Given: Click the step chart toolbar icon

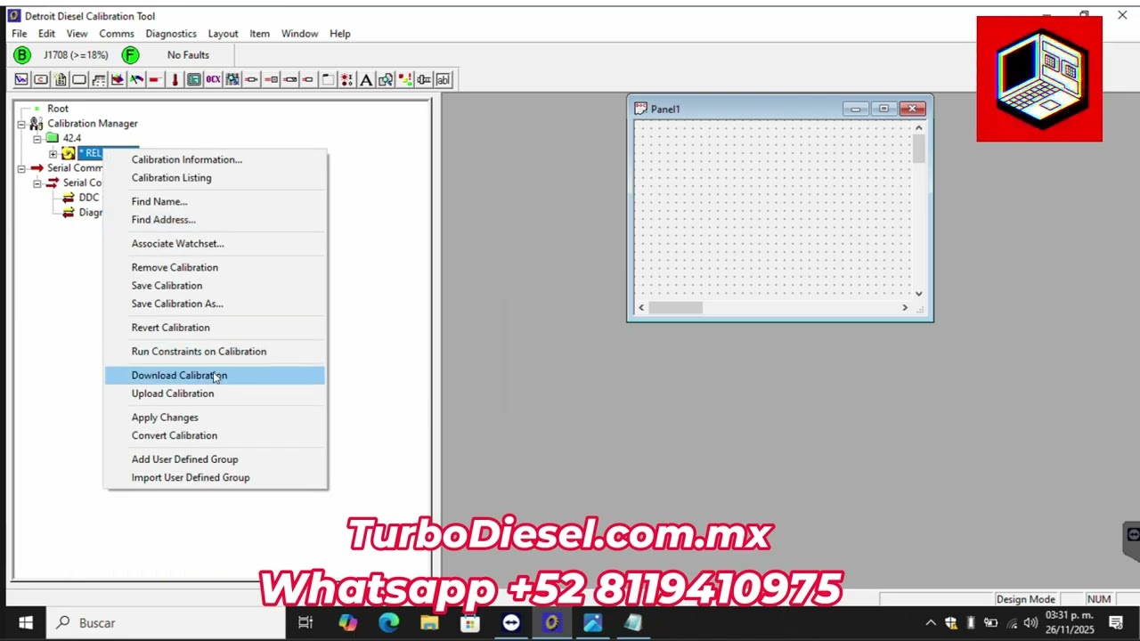Looking at the screenshot, I should coord(99,79).
